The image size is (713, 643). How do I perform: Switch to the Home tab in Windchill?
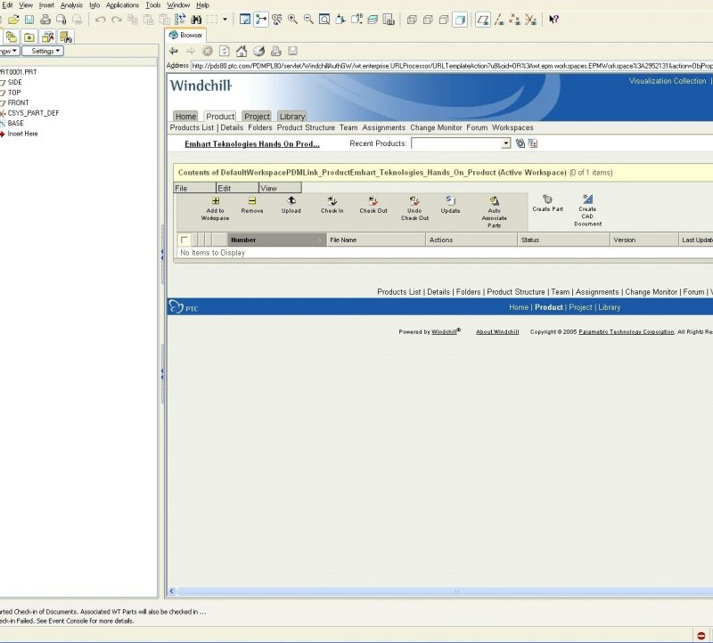(185, 117)
